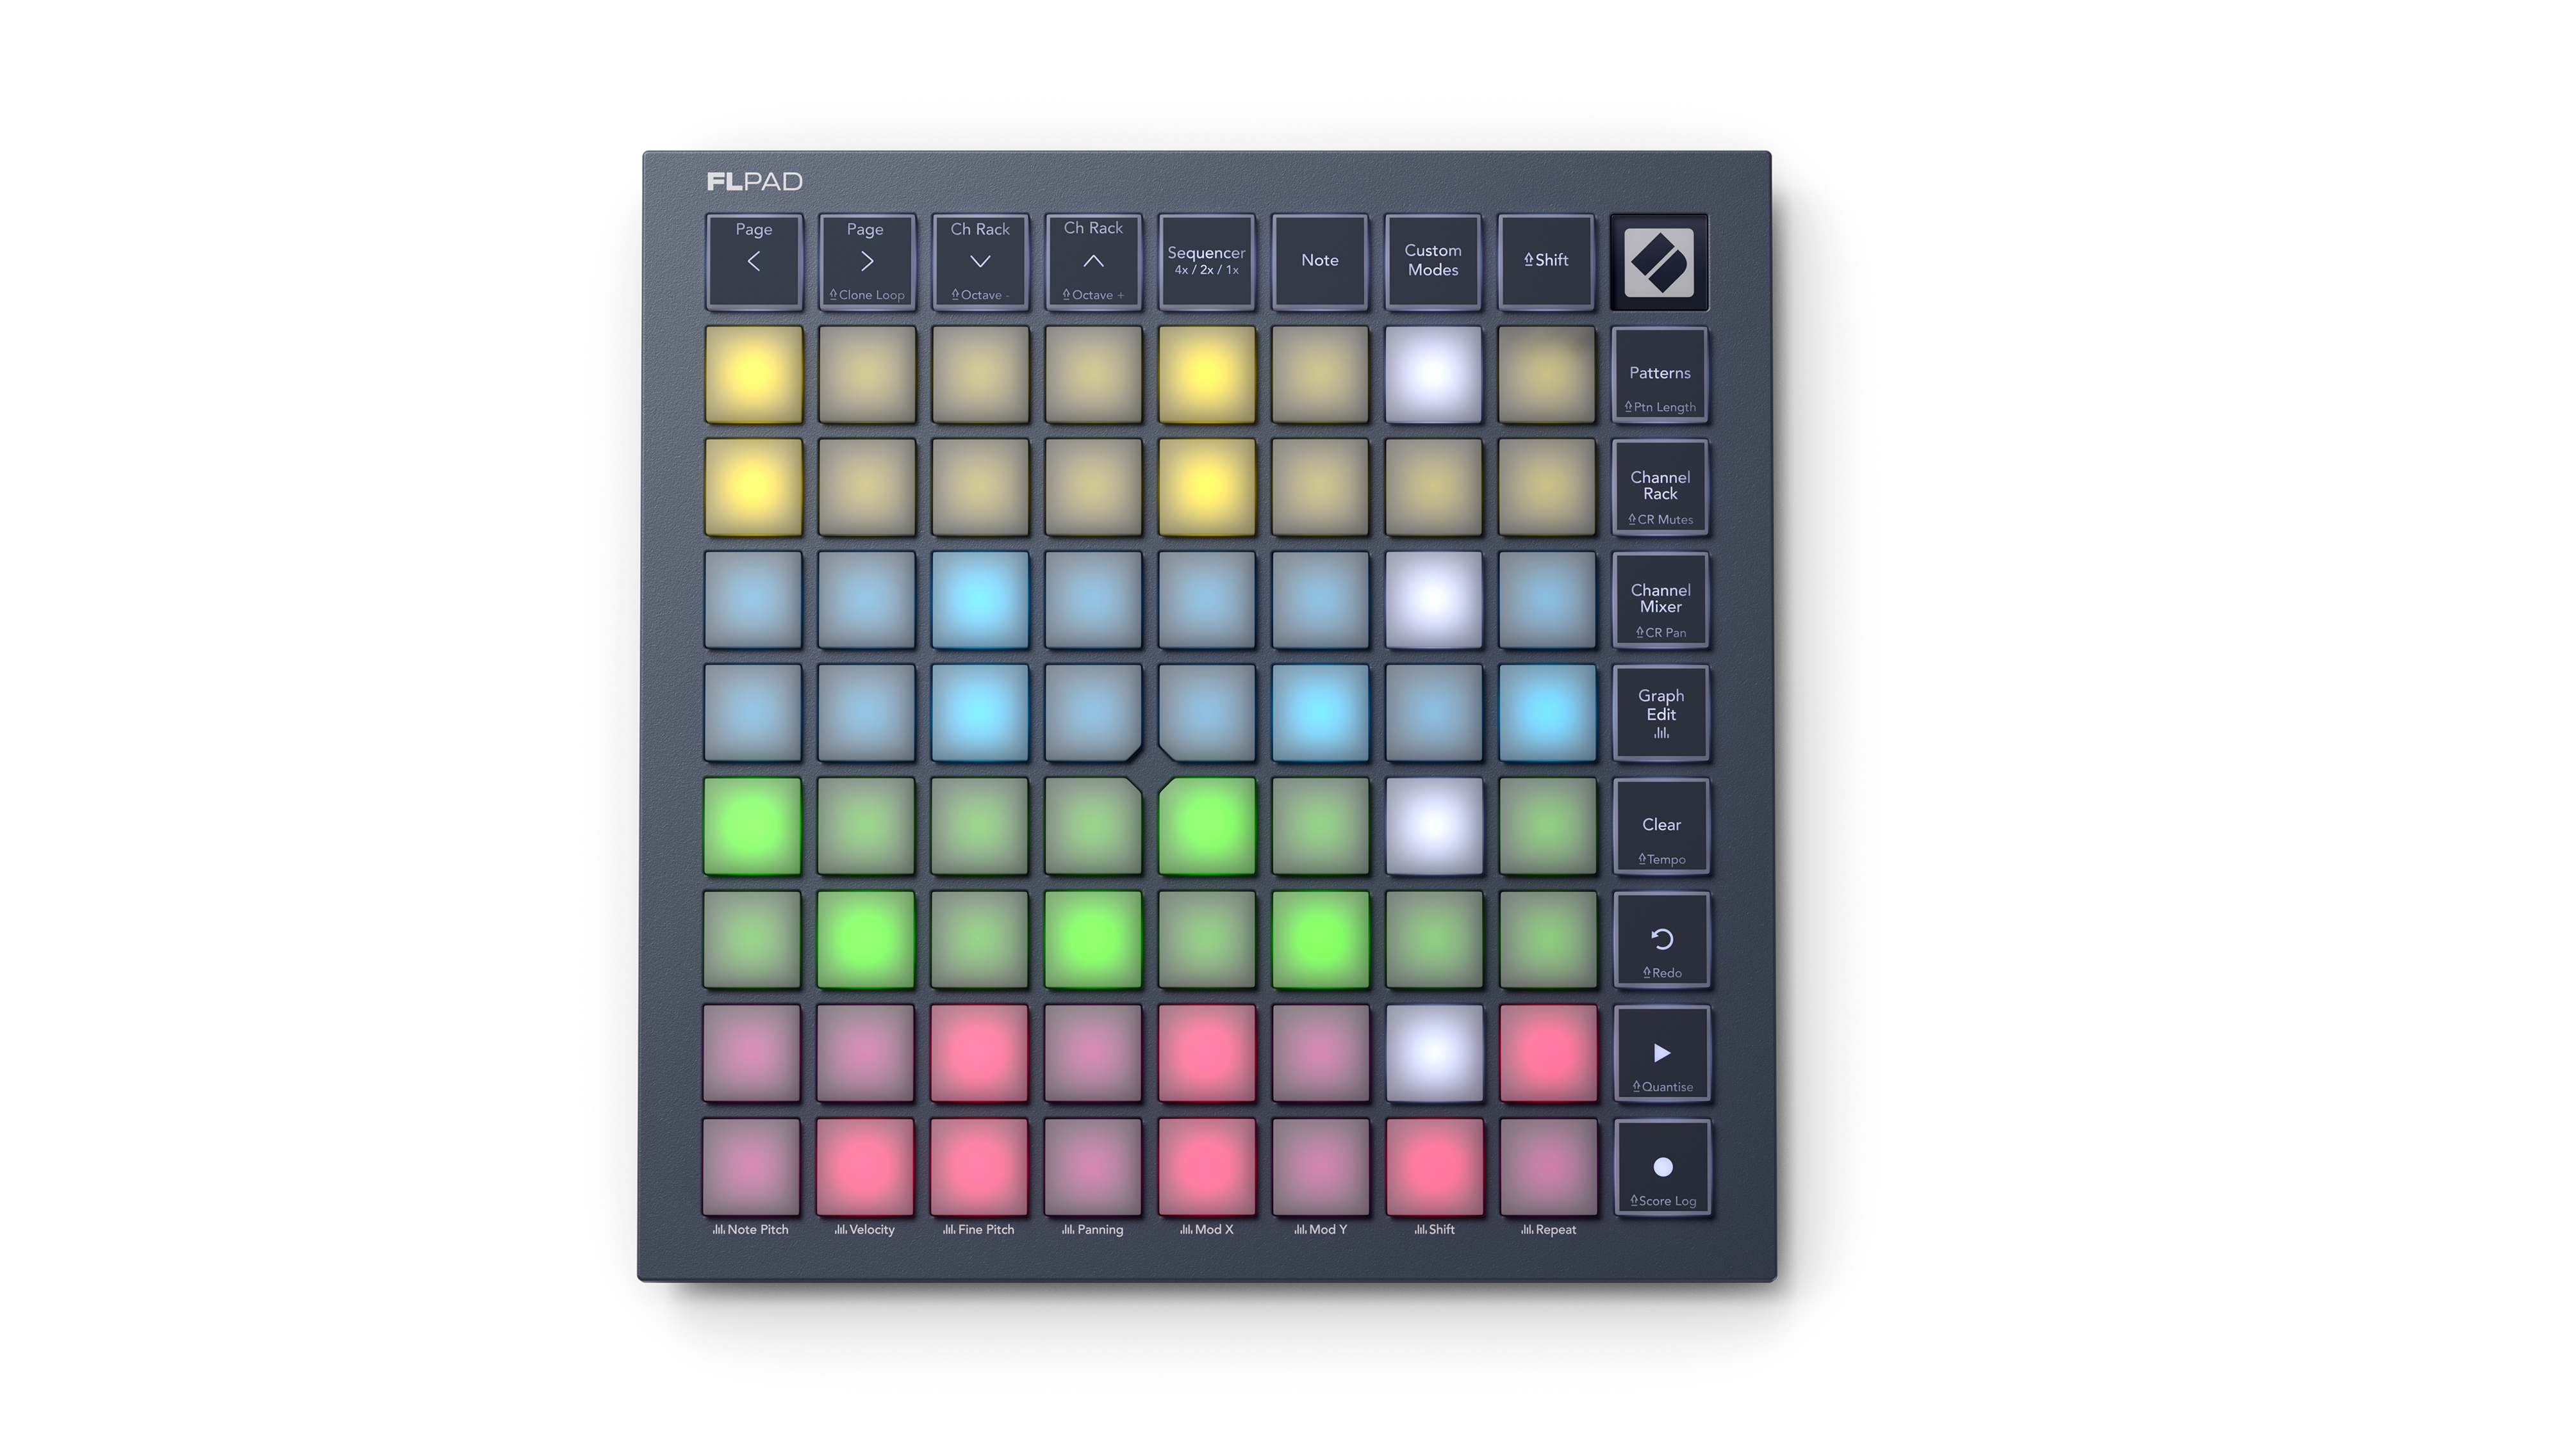Tap the pad left of Channel Rack button

(1546, 487)
